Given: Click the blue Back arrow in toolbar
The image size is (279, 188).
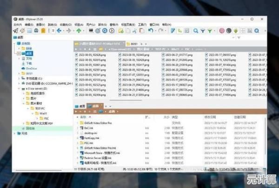Looking at the screenshot, I should 60,31.
